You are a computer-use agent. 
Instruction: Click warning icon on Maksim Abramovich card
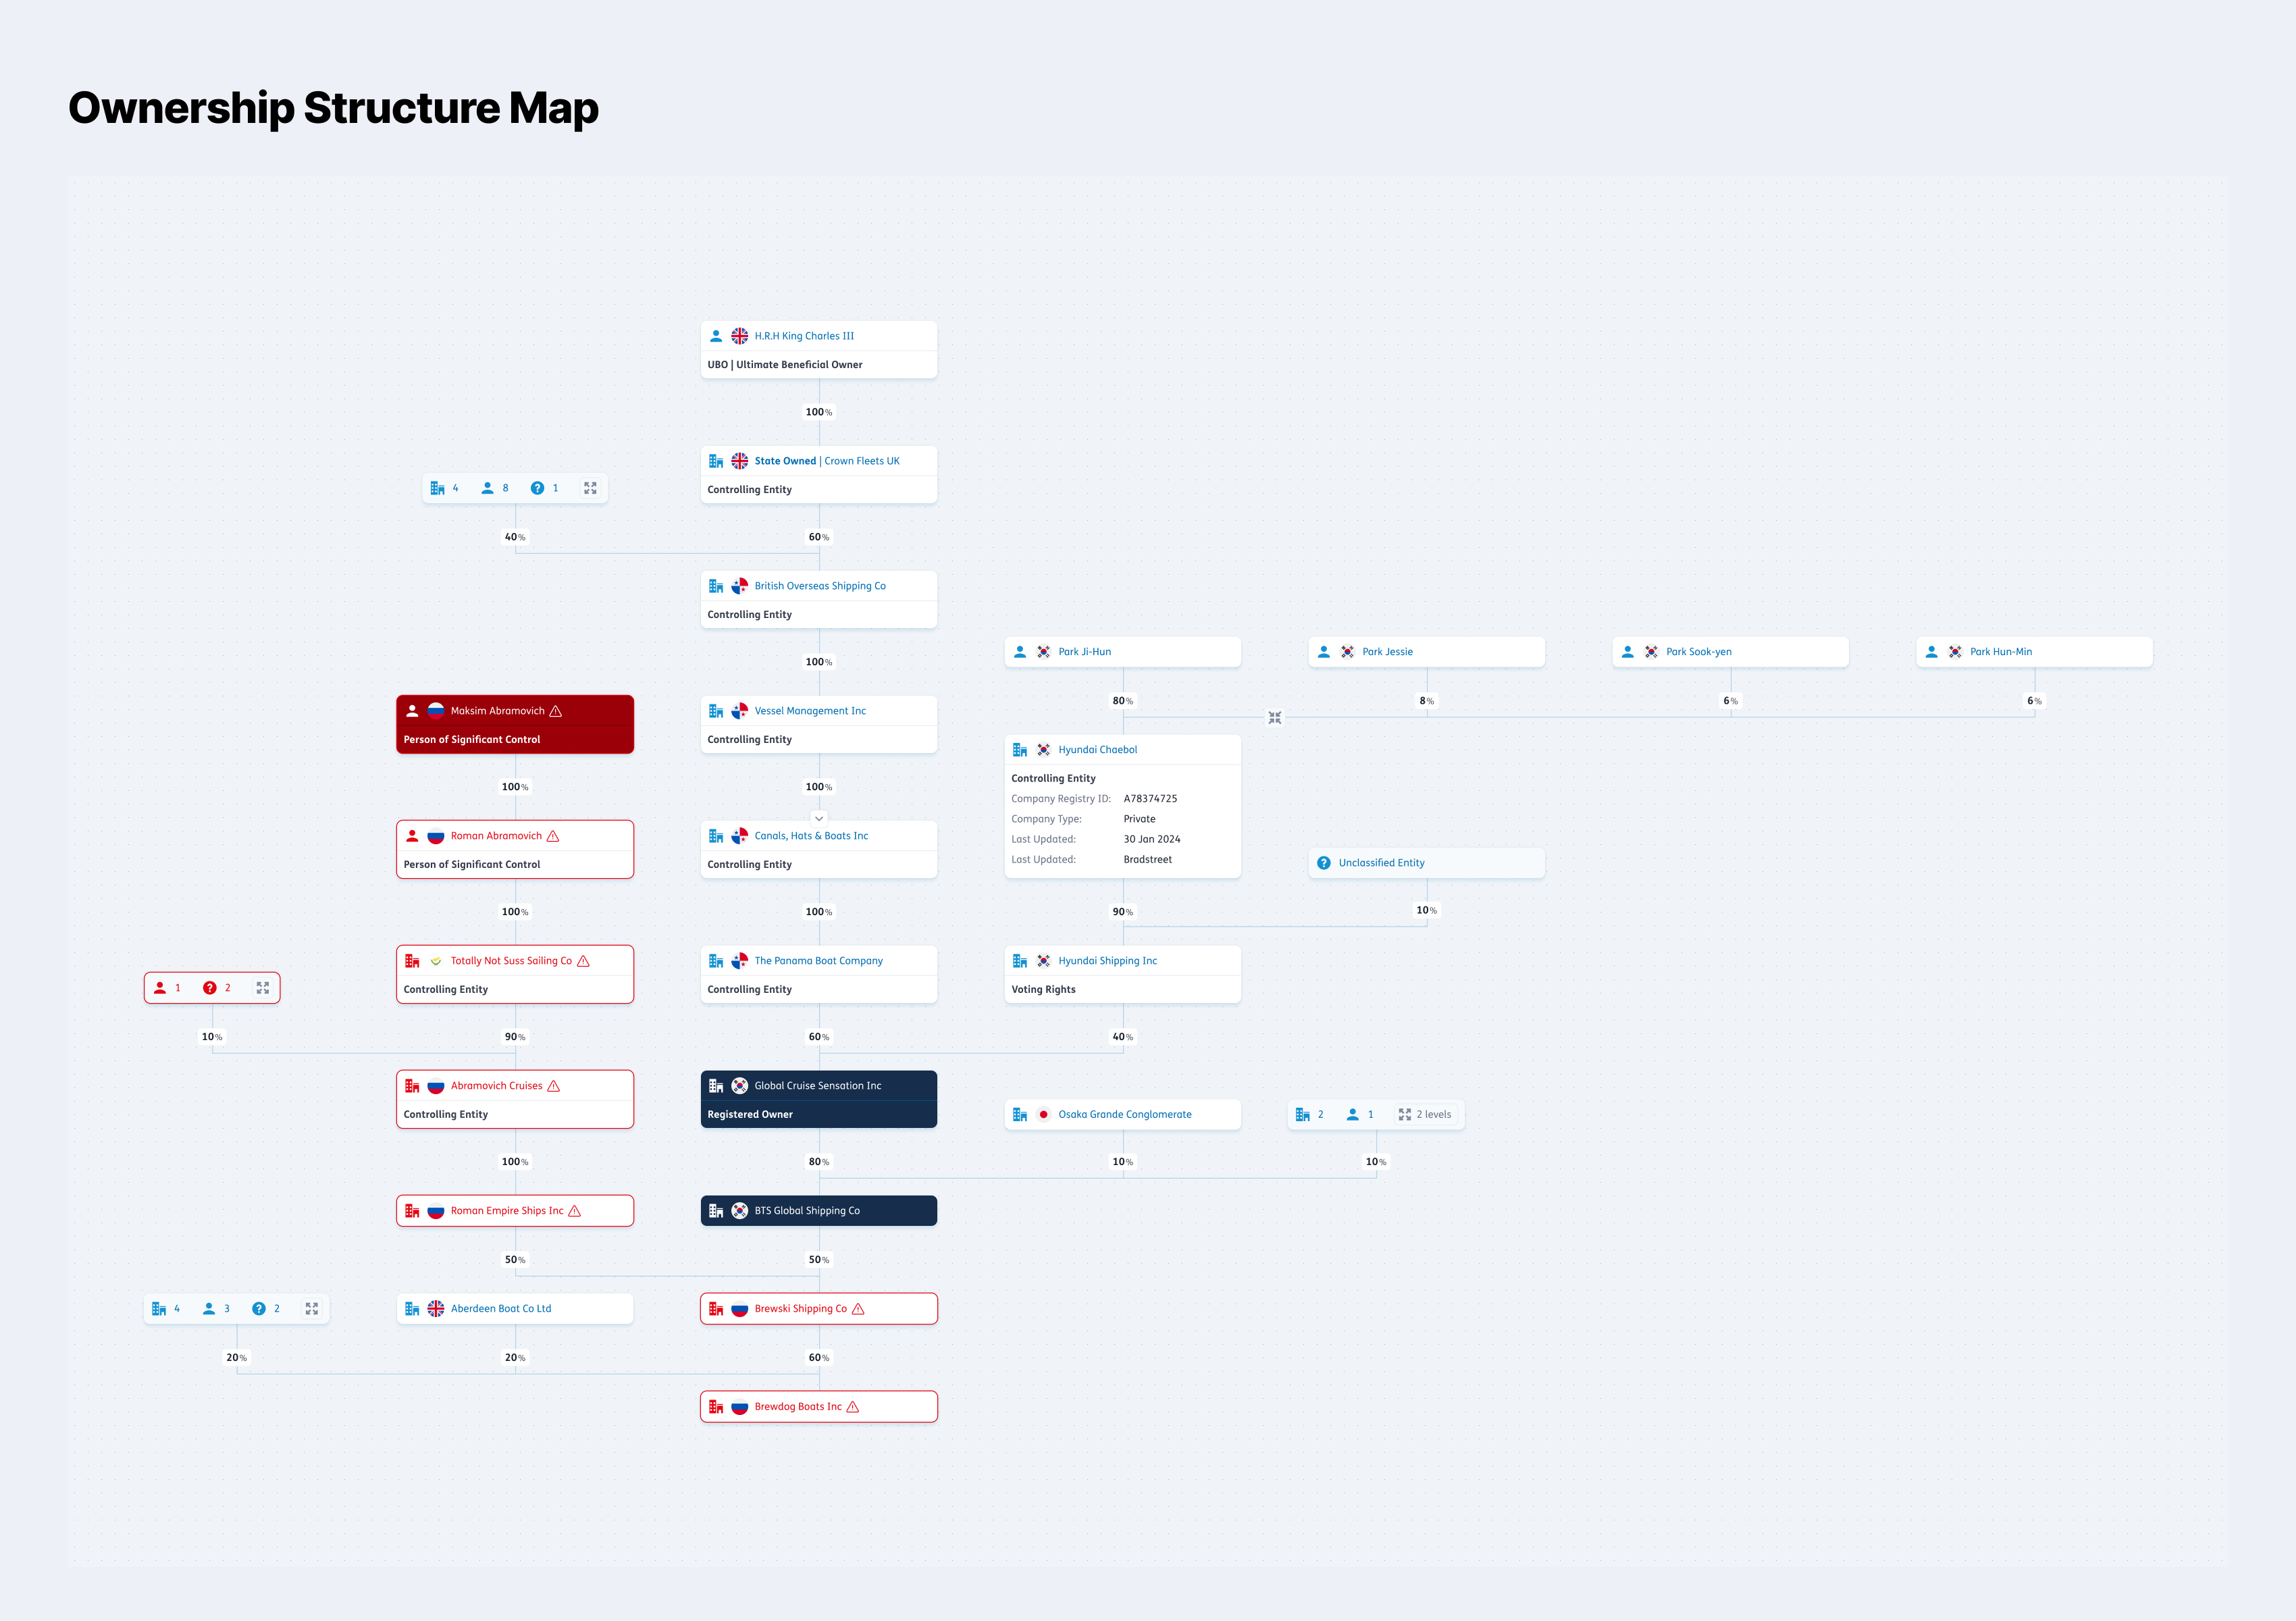[x=556, y=711]
